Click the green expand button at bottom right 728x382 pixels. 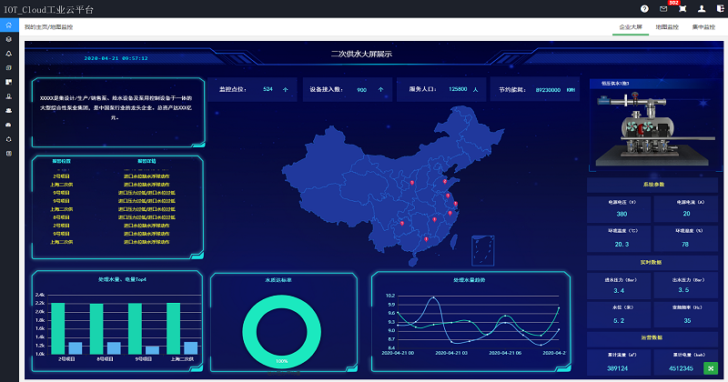(x=711, y=368)
